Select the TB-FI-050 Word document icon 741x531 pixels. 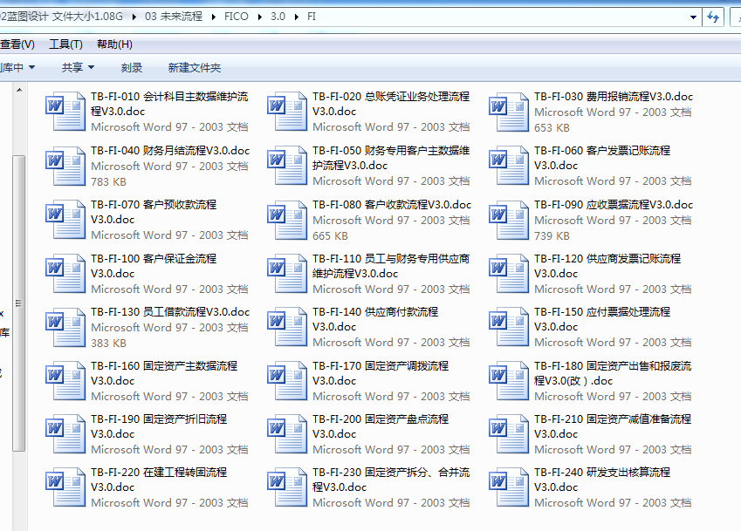[x=287, y=166]
